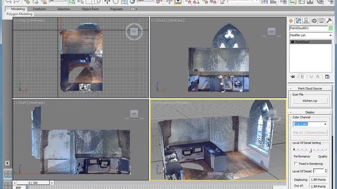
Task: Click the play arrow on left strip
Action: (7, 163)
